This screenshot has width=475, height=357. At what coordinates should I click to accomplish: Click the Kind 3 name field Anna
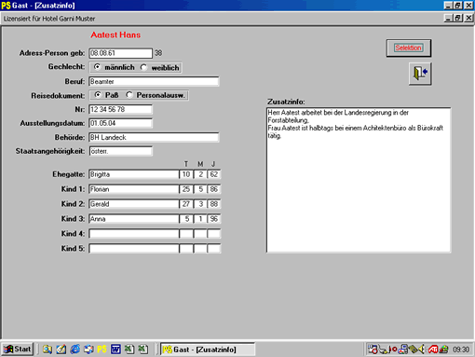click(134, 219)
